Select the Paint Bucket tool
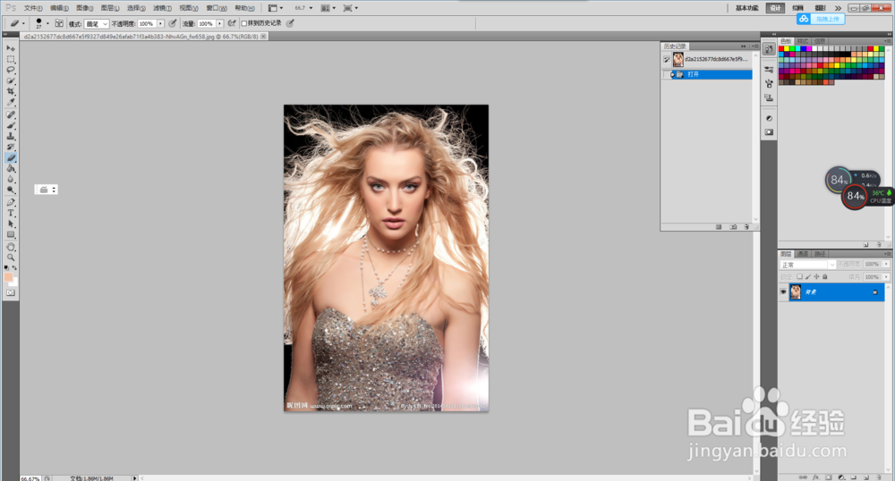The image size is (895, 481). 10,169
